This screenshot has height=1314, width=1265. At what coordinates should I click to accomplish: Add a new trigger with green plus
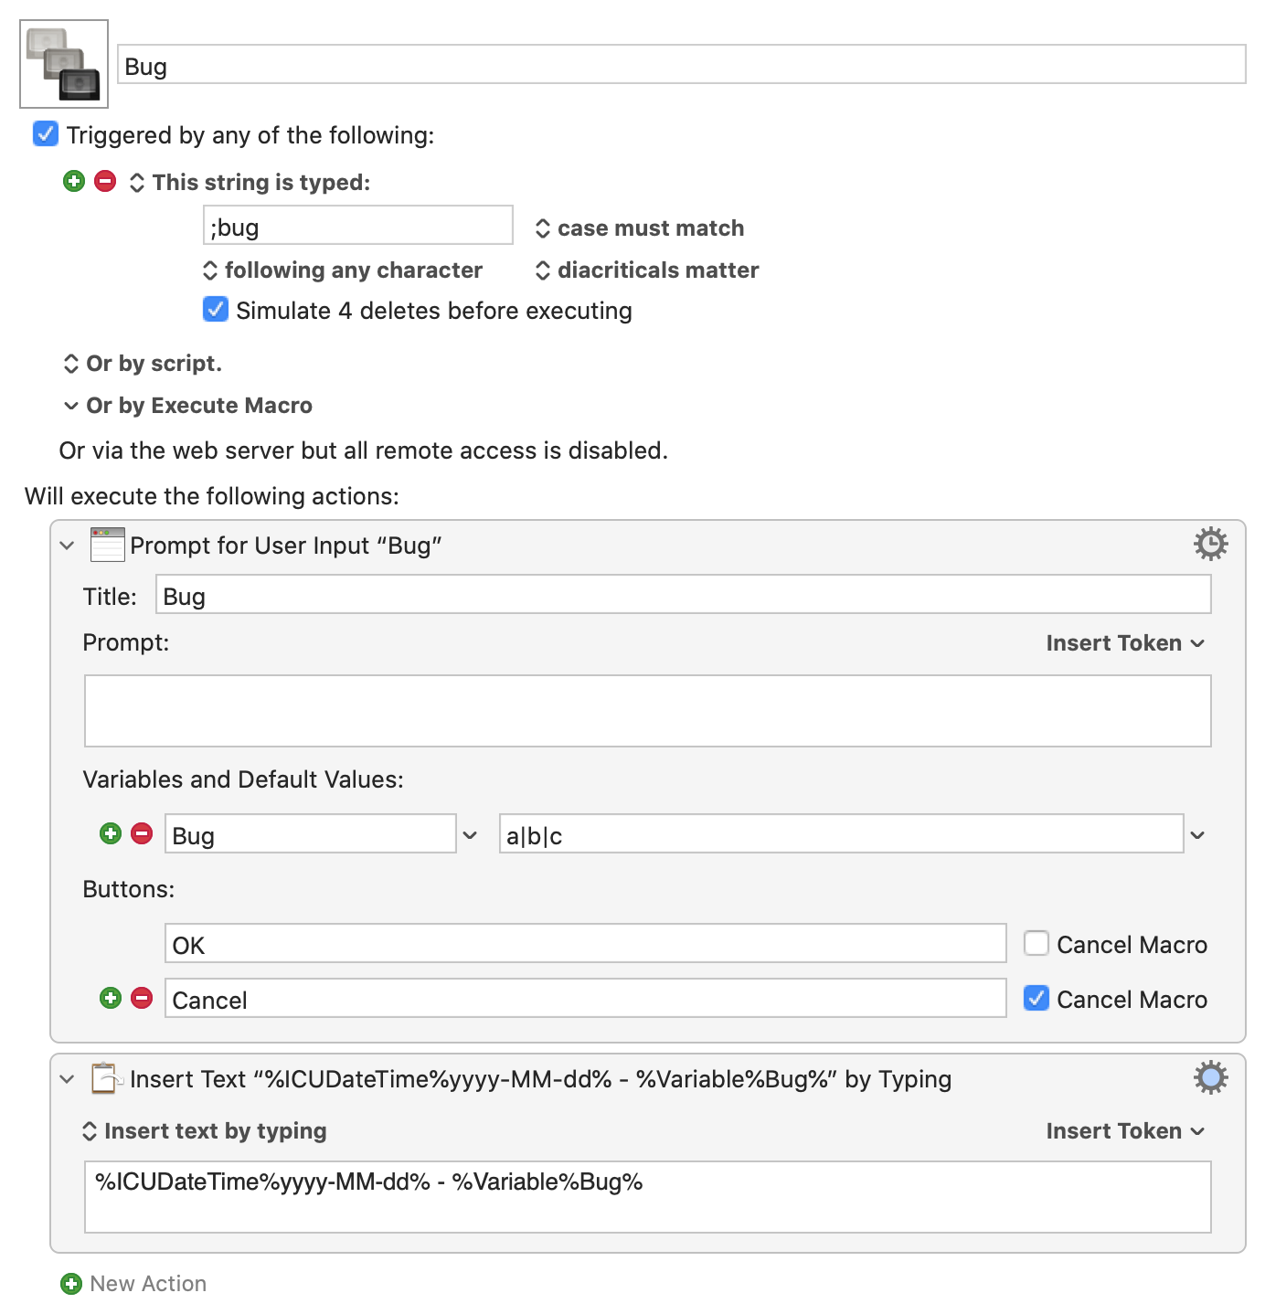[74, 181]
